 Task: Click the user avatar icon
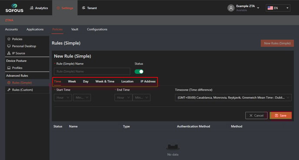click(231, 8)
